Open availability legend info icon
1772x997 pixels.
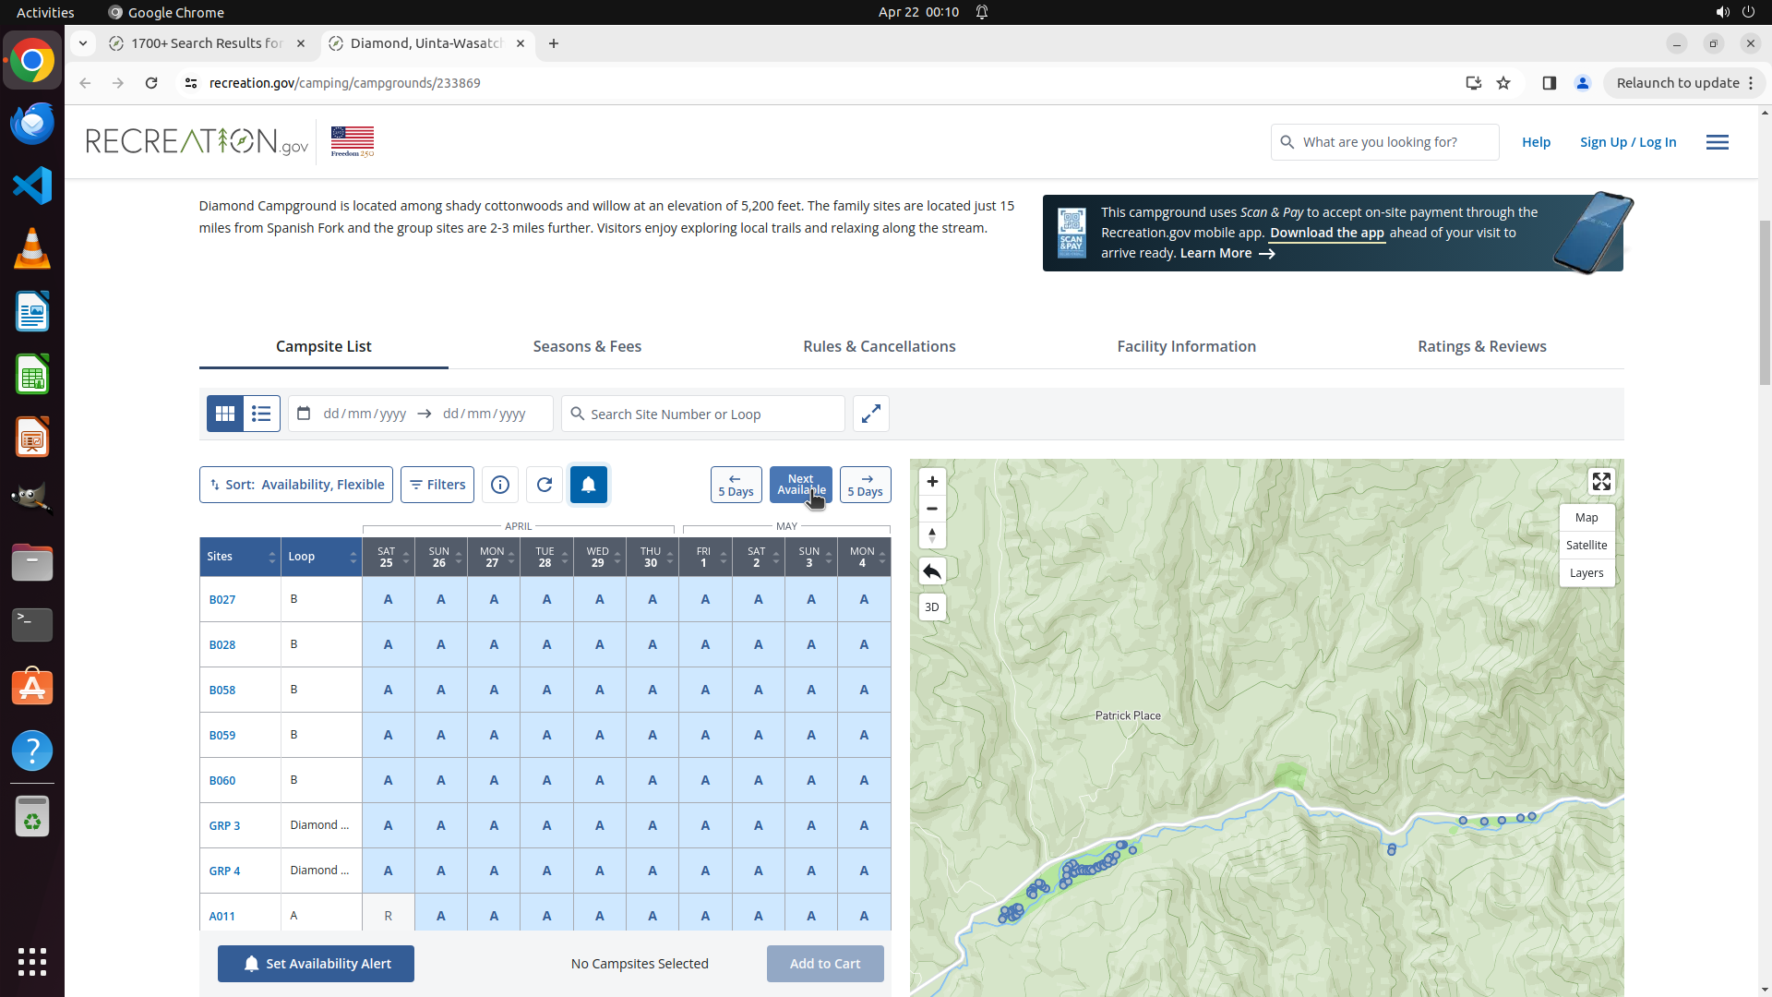[x=500, y=485]
